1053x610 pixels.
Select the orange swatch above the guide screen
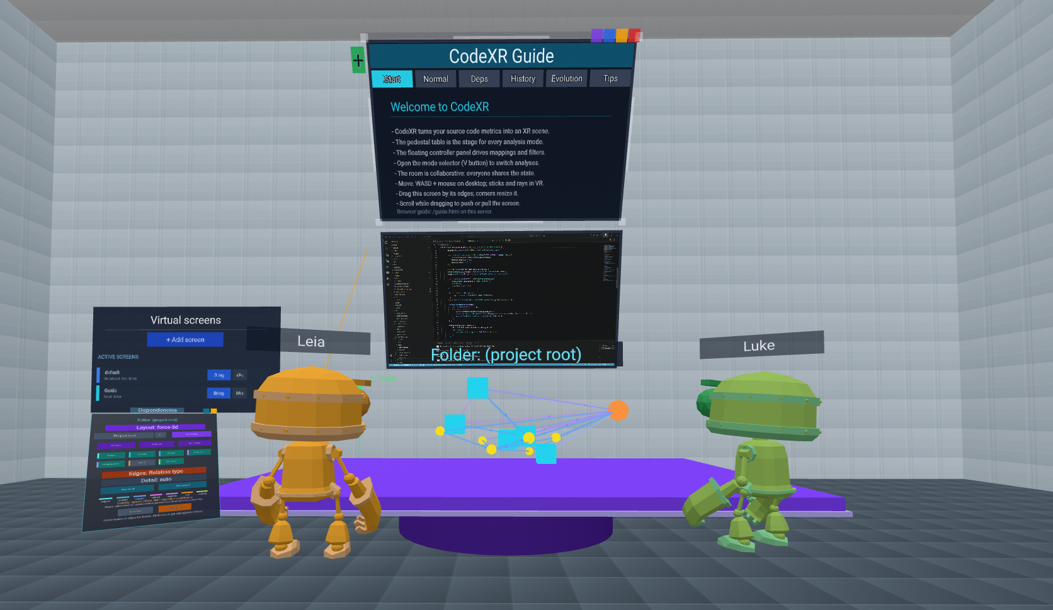coord(622,35)
